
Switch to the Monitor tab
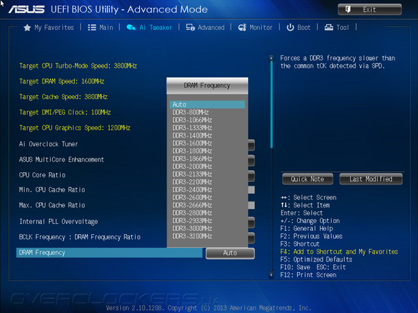coord(255,27)
